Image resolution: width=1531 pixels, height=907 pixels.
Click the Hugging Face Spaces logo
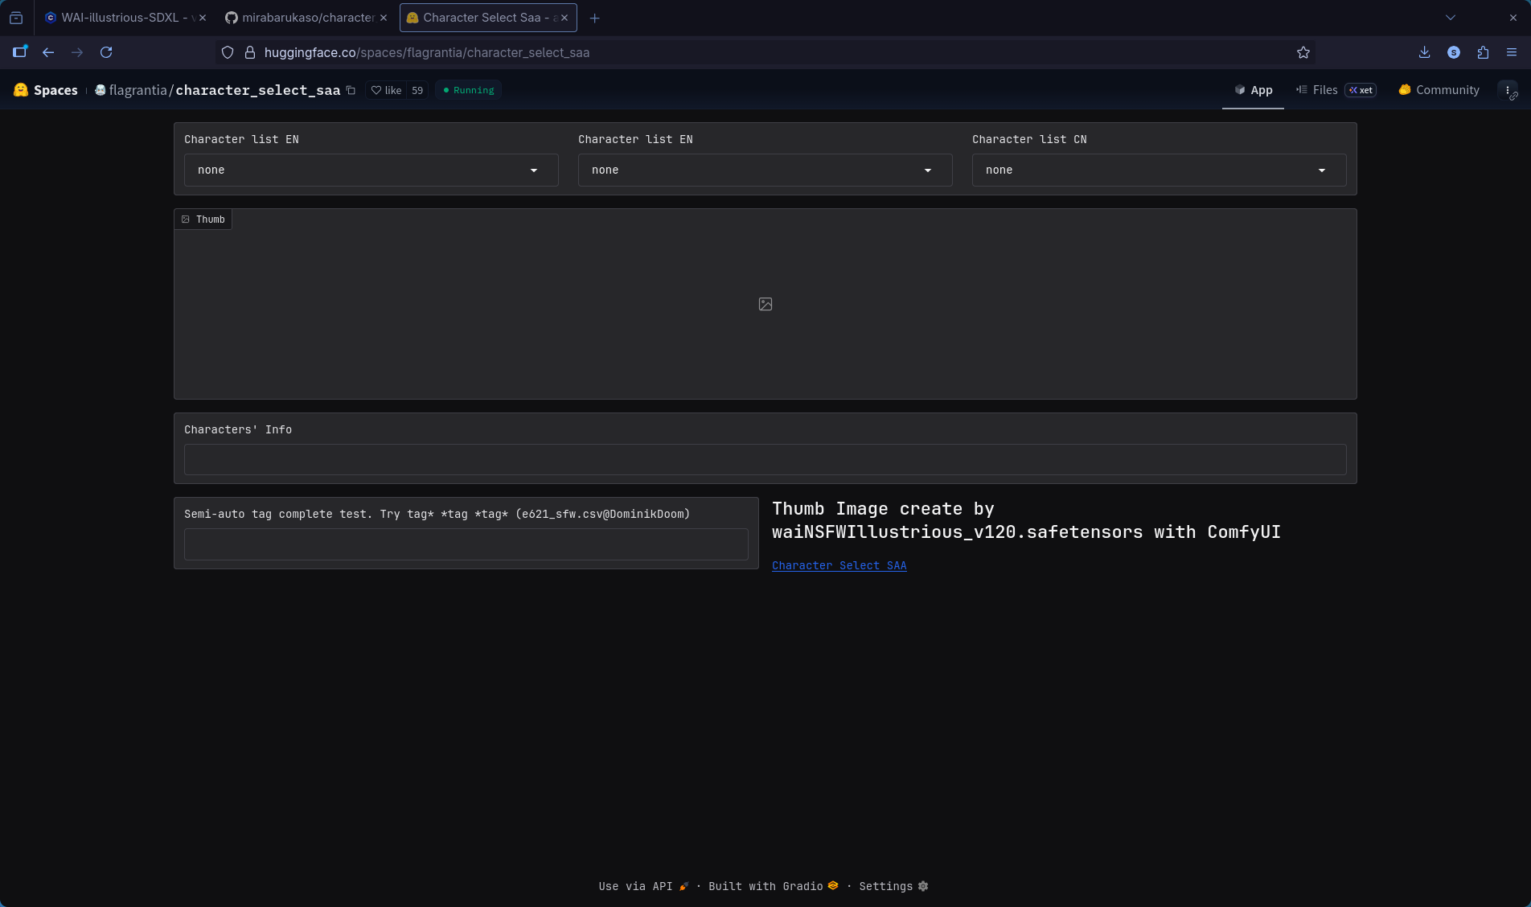click(46, 90)
